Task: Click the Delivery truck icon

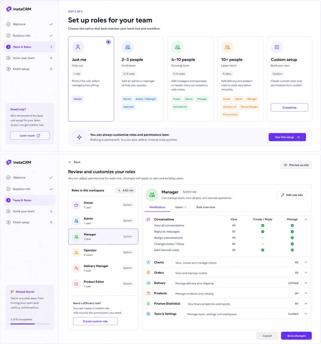Action: click(x=148, y=283)
